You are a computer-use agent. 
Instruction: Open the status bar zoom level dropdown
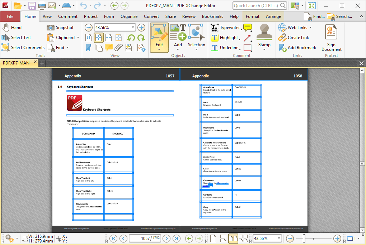coord(279,238)
